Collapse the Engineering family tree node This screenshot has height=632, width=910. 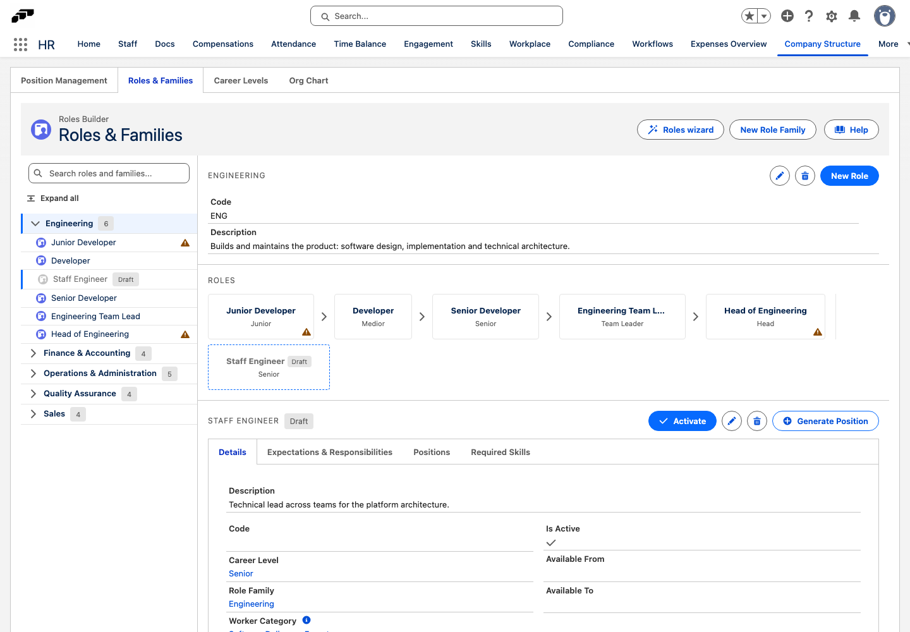35,223
